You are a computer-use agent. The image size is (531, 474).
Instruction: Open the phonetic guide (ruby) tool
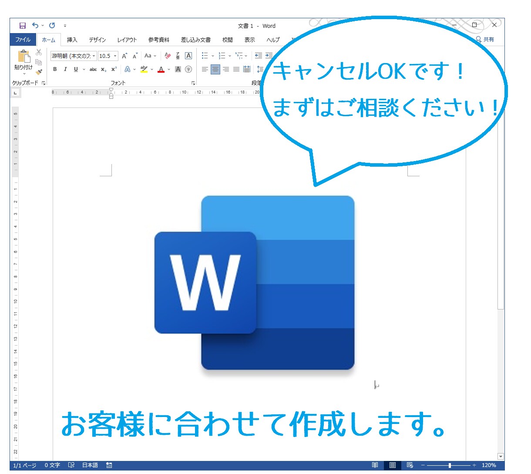[x=178, y=56]
